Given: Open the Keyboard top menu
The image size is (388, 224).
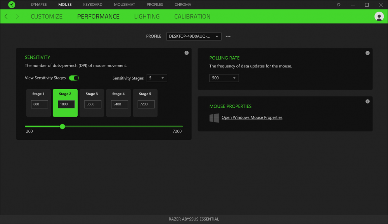Looking at the screenshot, I should click(x=93, y=4).
